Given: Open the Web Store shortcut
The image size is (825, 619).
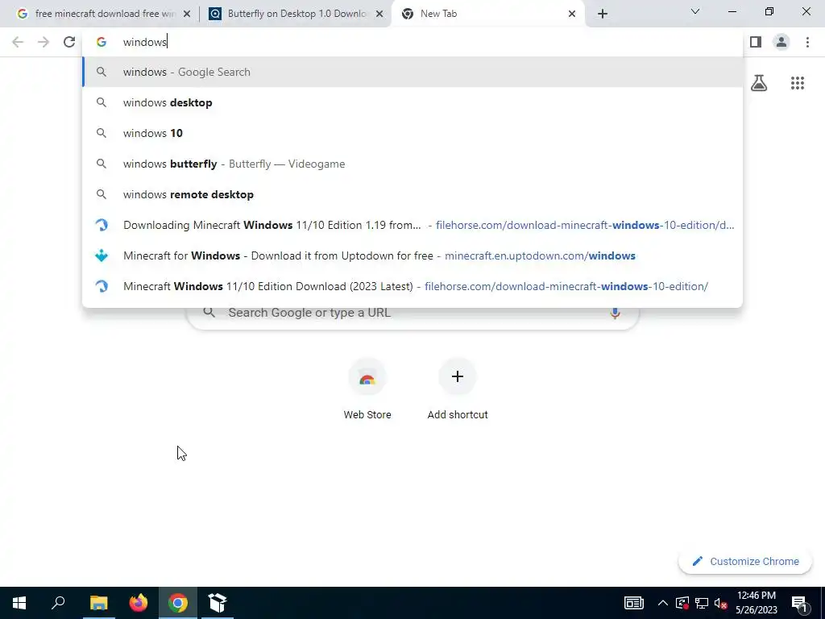Looking at the screenshot, I should pos(367,389).
